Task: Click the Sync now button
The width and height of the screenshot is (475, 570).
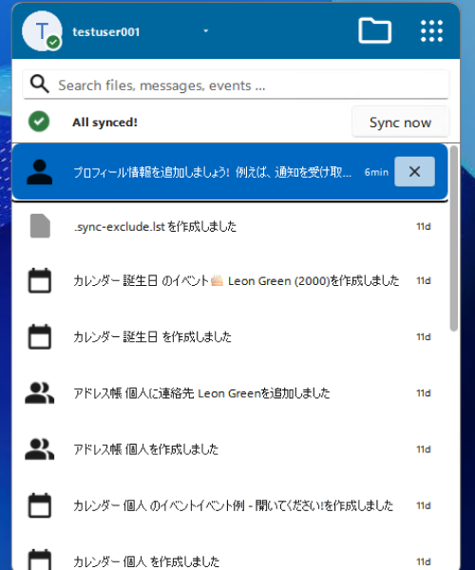Action: (400, 123)
